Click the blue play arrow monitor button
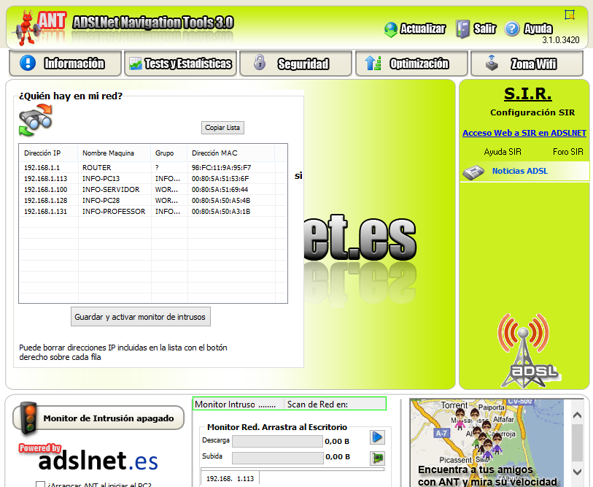 377,437
